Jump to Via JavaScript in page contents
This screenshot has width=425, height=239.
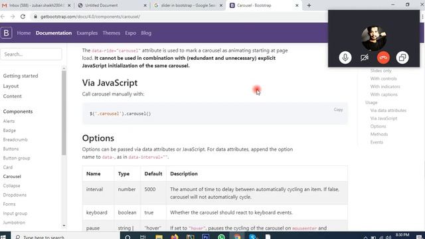pos(384,118)
